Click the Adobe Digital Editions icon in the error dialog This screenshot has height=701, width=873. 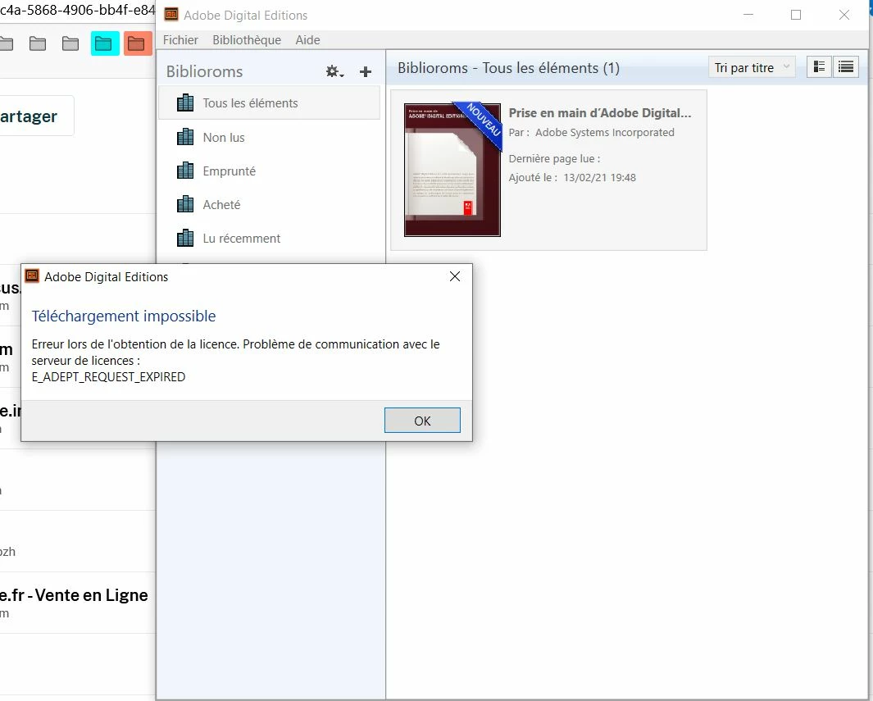32,276
